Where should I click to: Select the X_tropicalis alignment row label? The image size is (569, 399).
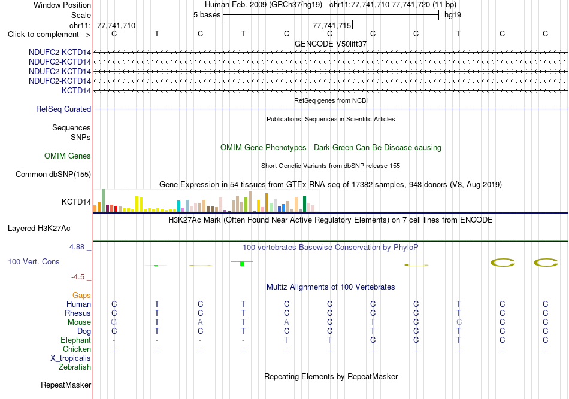tap(71, 358)
